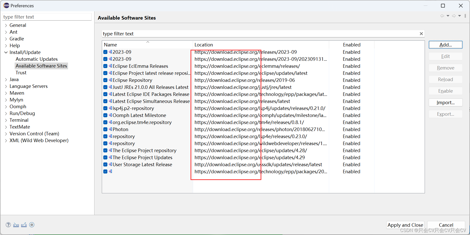The height and width of the screenshot is (235, 470).
Task: Toggle Oomph preference recorder icon
Action: 32,225
